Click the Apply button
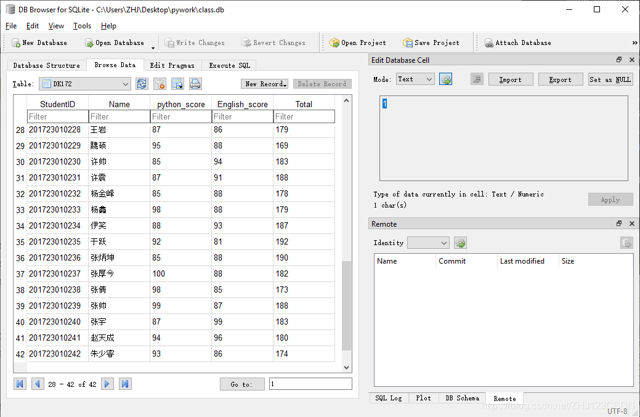Image resolution: width=640 pixels, height=417 pixels. pyautogui.click(x=610, y=200)
